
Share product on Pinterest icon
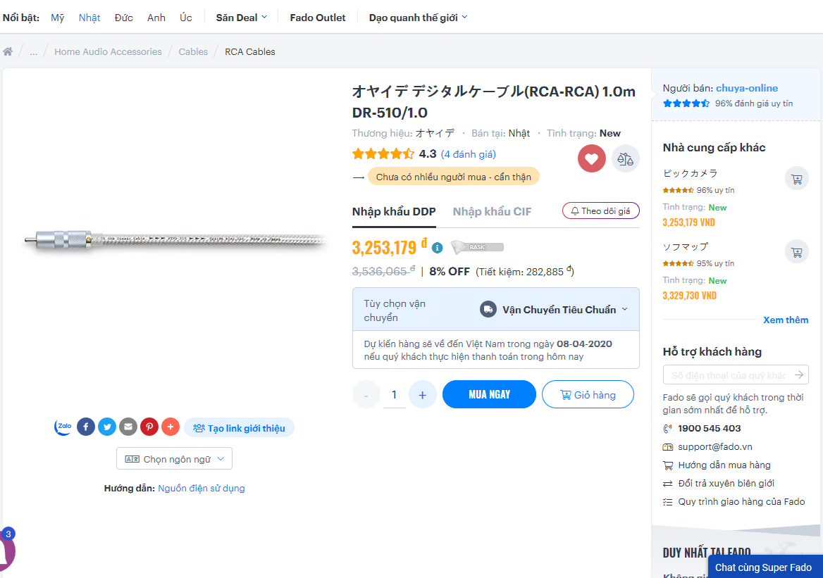(x=149, y=427)
